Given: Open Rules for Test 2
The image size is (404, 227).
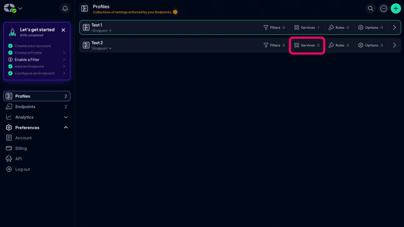Looking at the screenshot, I should click(x=339, y=45).
